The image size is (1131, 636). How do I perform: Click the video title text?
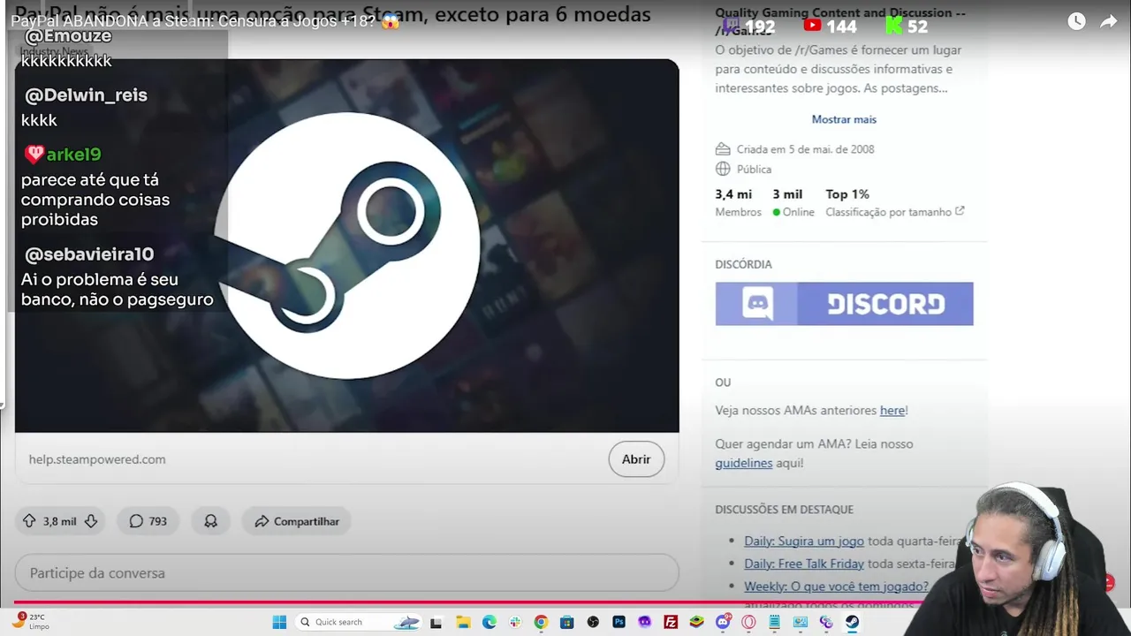point(205,21)
